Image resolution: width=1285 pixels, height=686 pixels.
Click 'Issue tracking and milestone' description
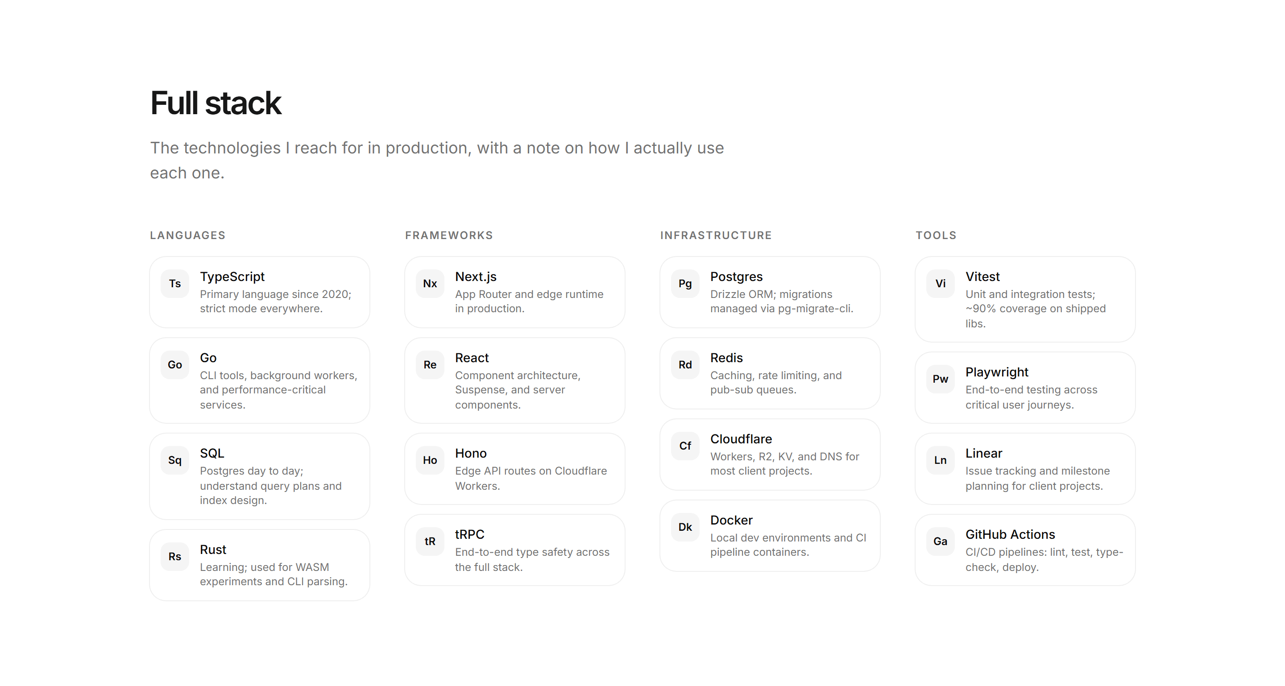click(x=1037, y=479)
